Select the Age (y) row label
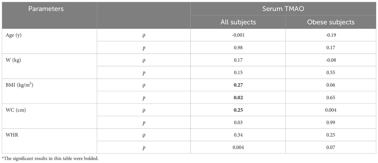Viewport: 378px width, 163px height. point(13,35)
